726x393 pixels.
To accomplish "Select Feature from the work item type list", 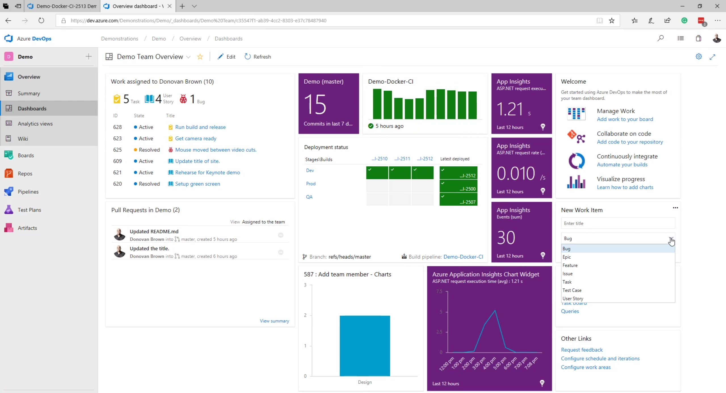I will pos(618,265).
